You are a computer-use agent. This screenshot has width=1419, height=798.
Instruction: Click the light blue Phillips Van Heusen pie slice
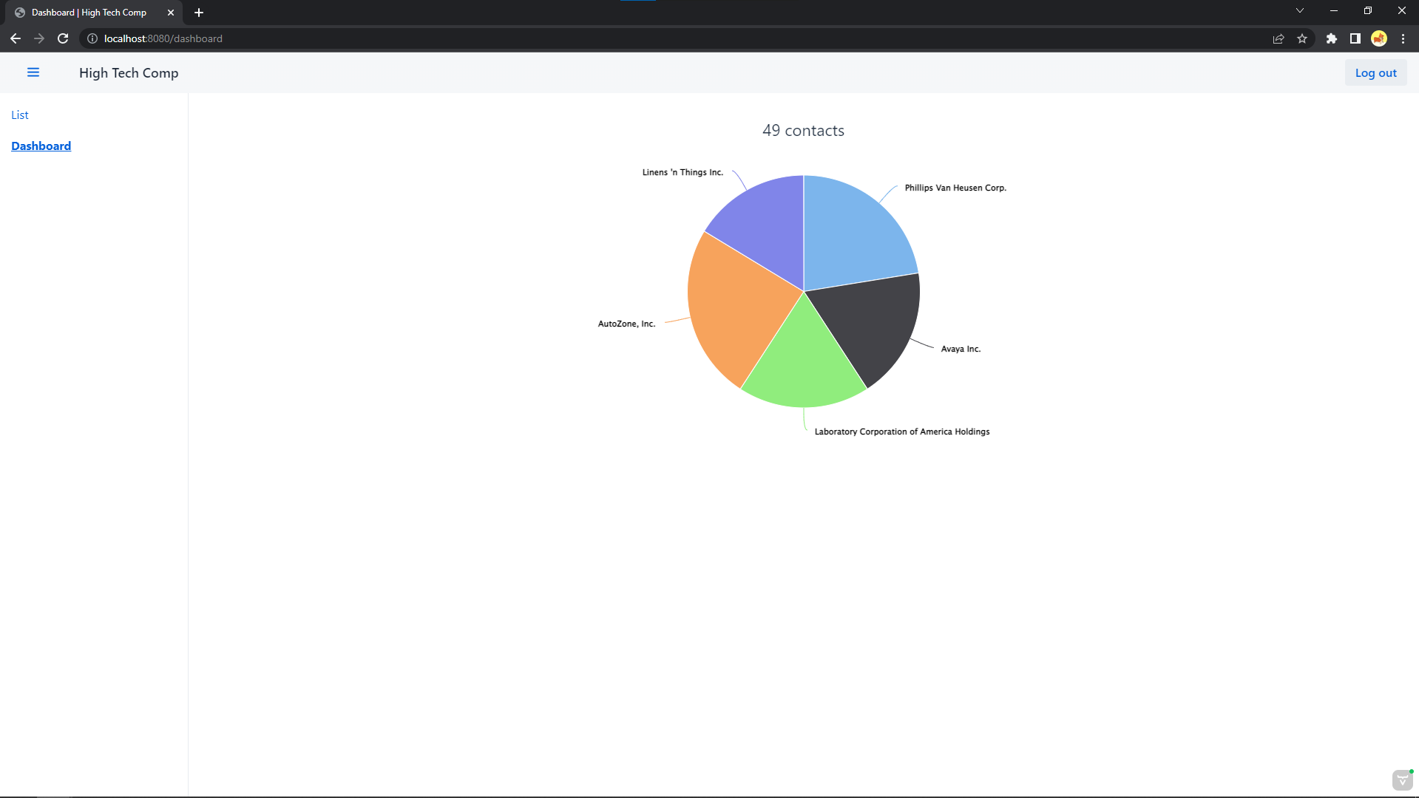pos(854,233)
